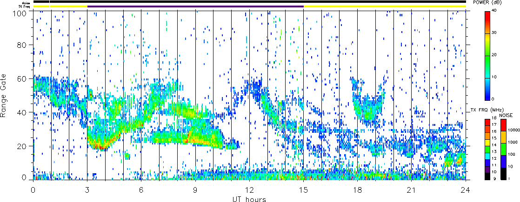520x202 pixels.
Task: Click the 10 label on POWER colorbar
Action: (x=494, y=77)
